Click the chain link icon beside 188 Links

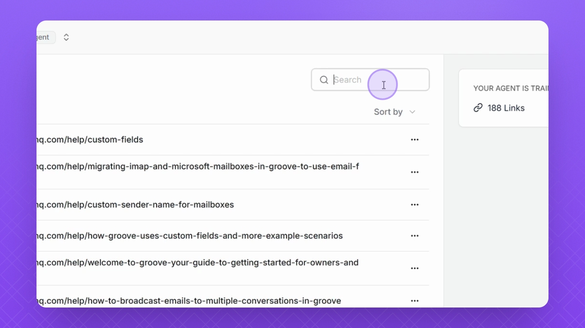tap(478, 108)
